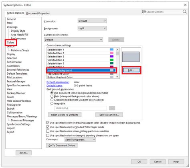Switch to Document Properties tab
The height and width of the screenshot is (168, 190).
coord(38,13)
